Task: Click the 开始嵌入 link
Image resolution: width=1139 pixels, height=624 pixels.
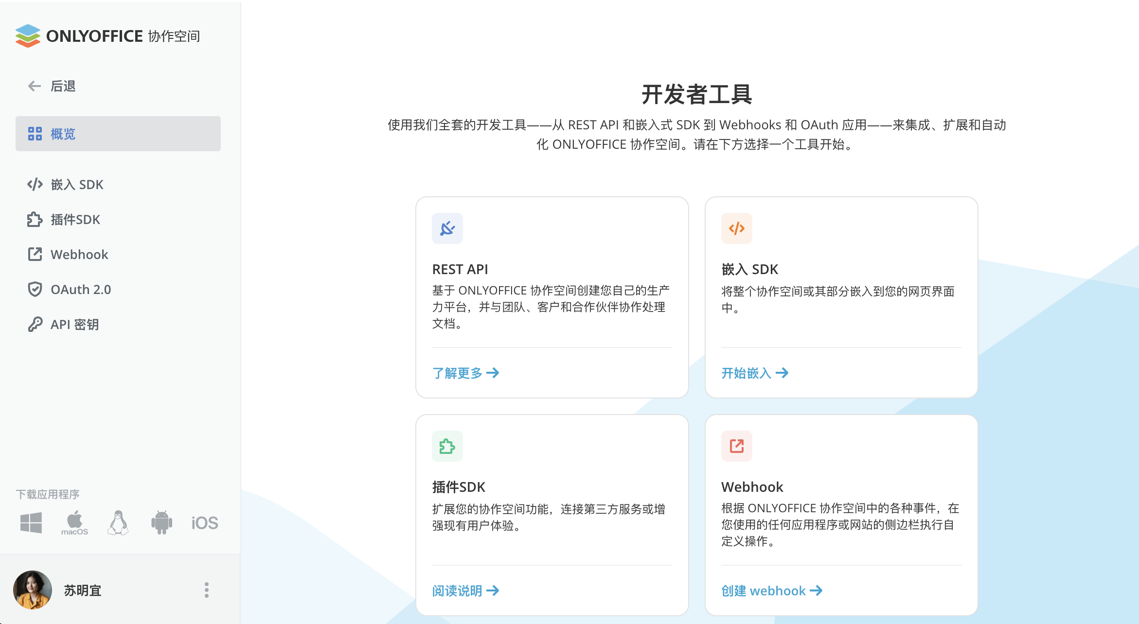Action: click(x=747, y=373)
